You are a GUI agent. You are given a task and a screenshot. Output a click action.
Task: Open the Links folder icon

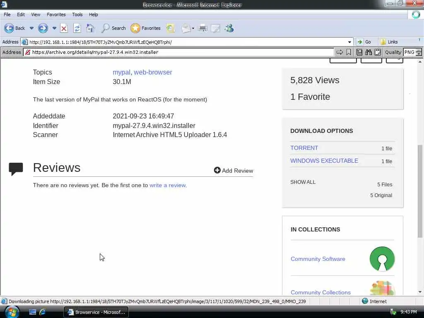click(x=383, y=42)
